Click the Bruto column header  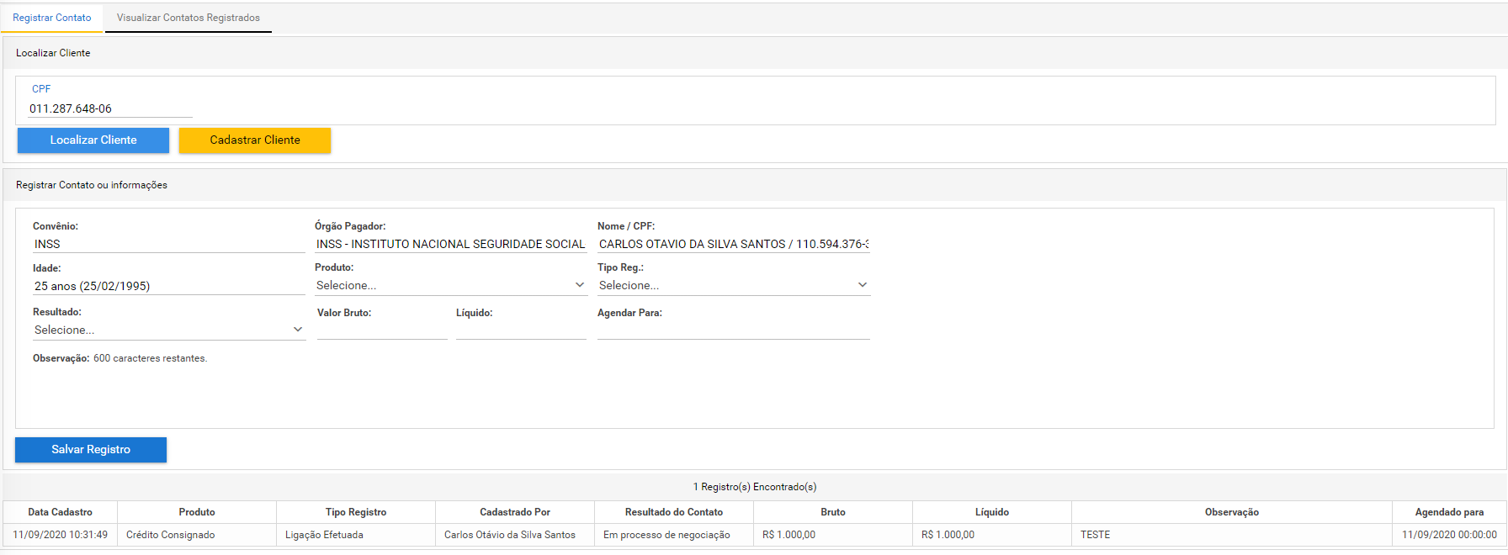point(833,512)
